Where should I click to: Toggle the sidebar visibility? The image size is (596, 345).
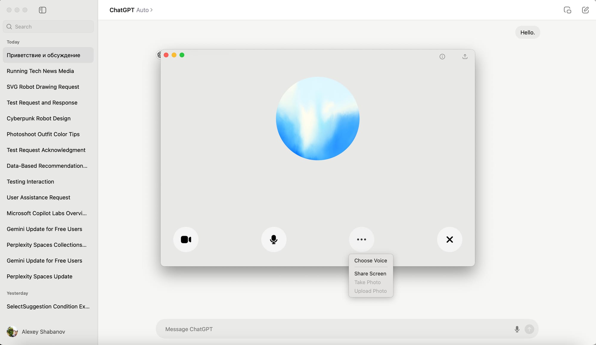point(42,10)
